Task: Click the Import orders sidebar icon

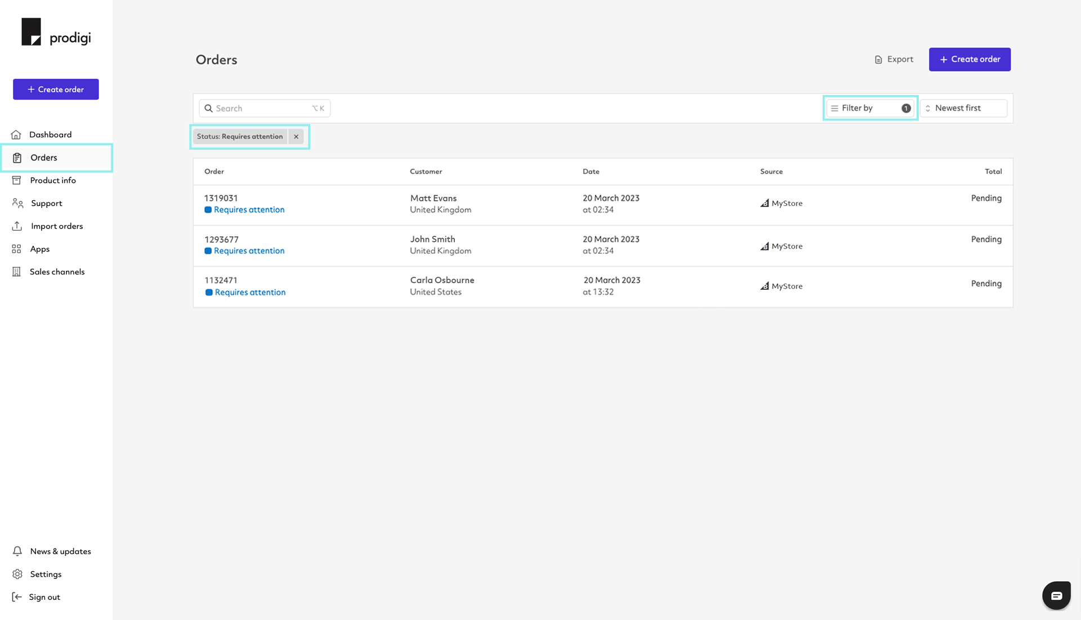Action: pos(17,226)
